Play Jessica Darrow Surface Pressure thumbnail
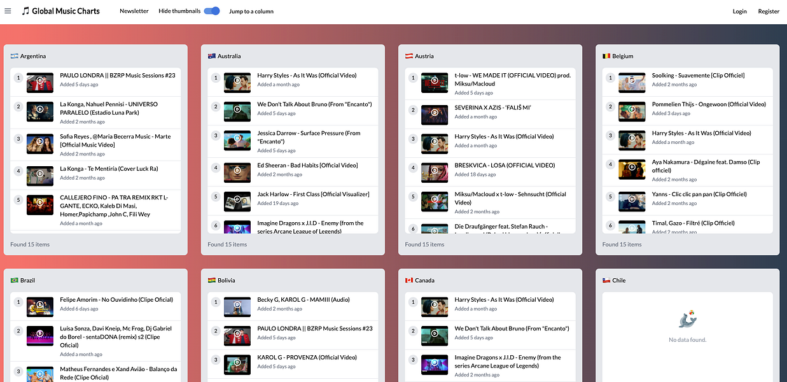Image resolution: width=787 pixels, height=382 pixels. pyautogui.click(x=237, y=140)
